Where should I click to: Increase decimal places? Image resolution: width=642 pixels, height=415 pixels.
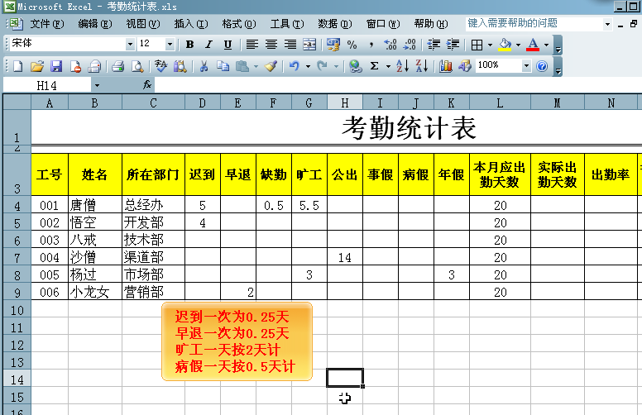pos(390,45)
